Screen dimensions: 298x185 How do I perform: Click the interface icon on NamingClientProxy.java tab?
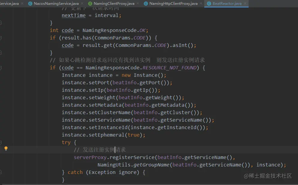(x=90, y=4)
